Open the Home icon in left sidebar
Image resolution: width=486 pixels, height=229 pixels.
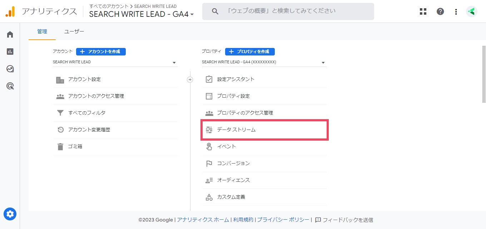(x=10, y=34)
